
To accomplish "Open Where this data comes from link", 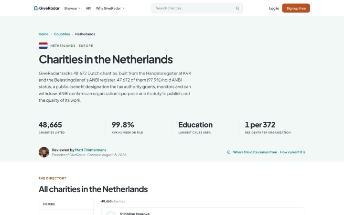I will point(255,152).
